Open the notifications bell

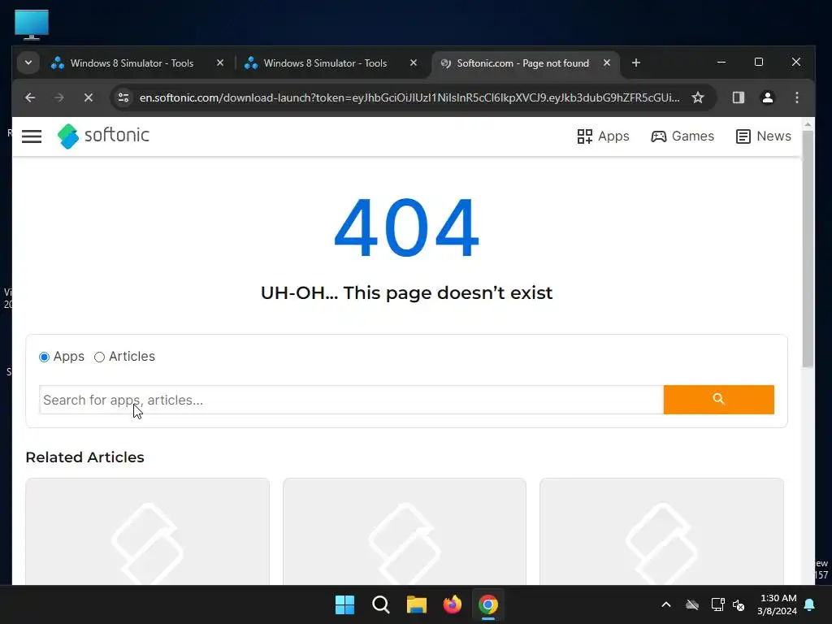[x=810, y=604]
